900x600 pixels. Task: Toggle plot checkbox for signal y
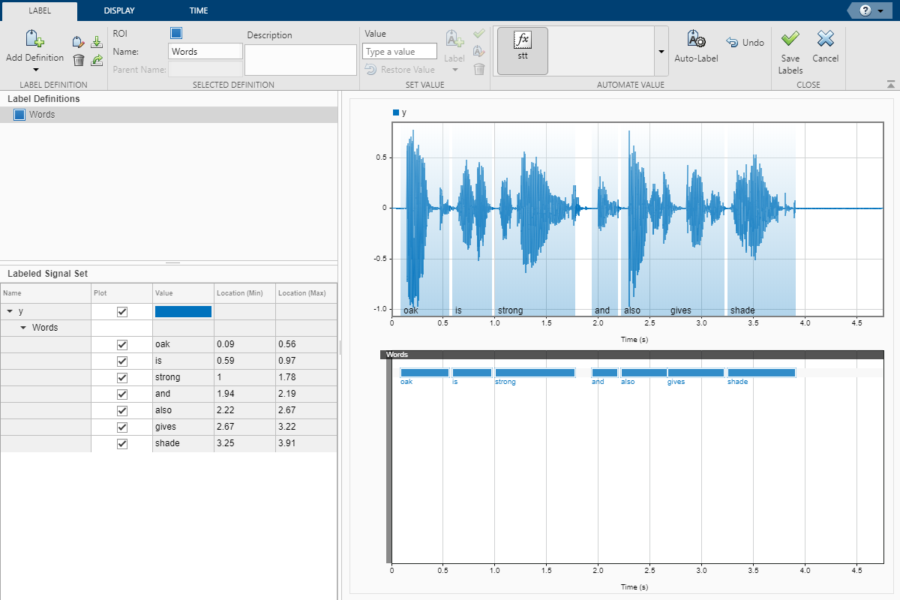point(122,311)
